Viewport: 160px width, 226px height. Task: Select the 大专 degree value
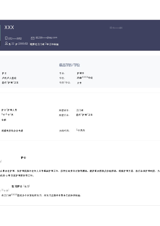pos(79,83)
